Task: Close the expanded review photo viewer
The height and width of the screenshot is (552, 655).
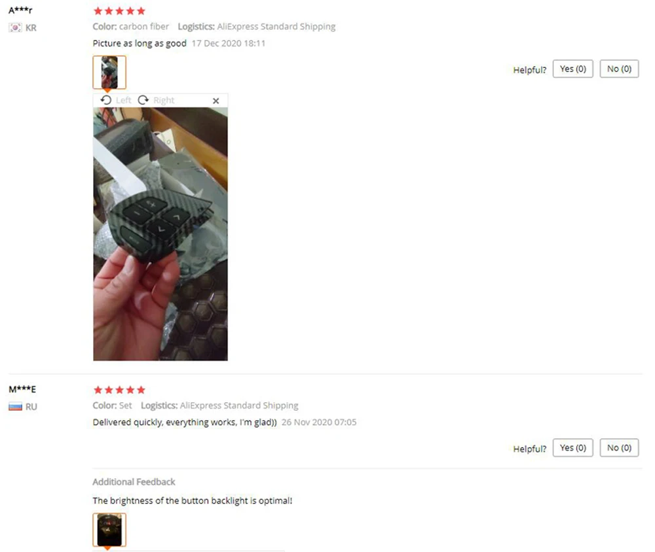Action: [215, 101]
